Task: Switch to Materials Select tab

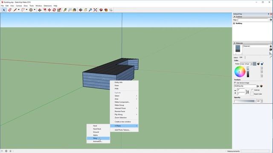Action: click(236, 57)
